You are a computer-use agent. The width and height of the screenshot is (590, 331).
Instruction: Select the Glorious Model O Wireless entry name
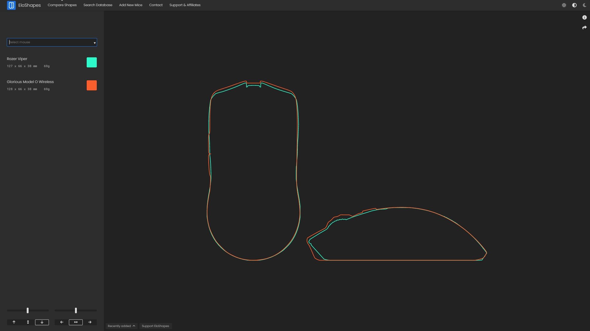(30, 82)
